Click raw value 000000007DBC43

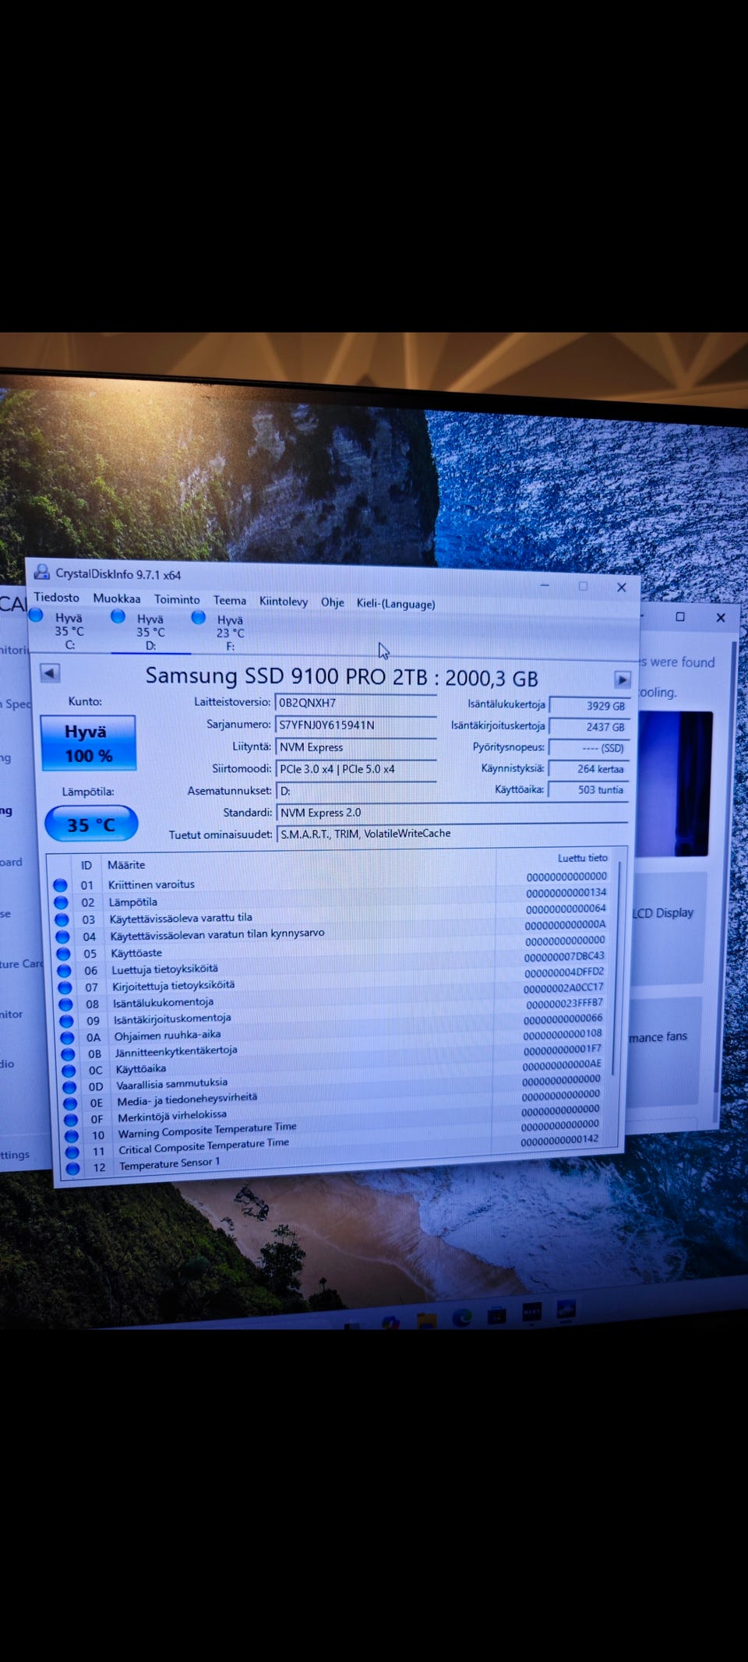(x=564, y=956)
